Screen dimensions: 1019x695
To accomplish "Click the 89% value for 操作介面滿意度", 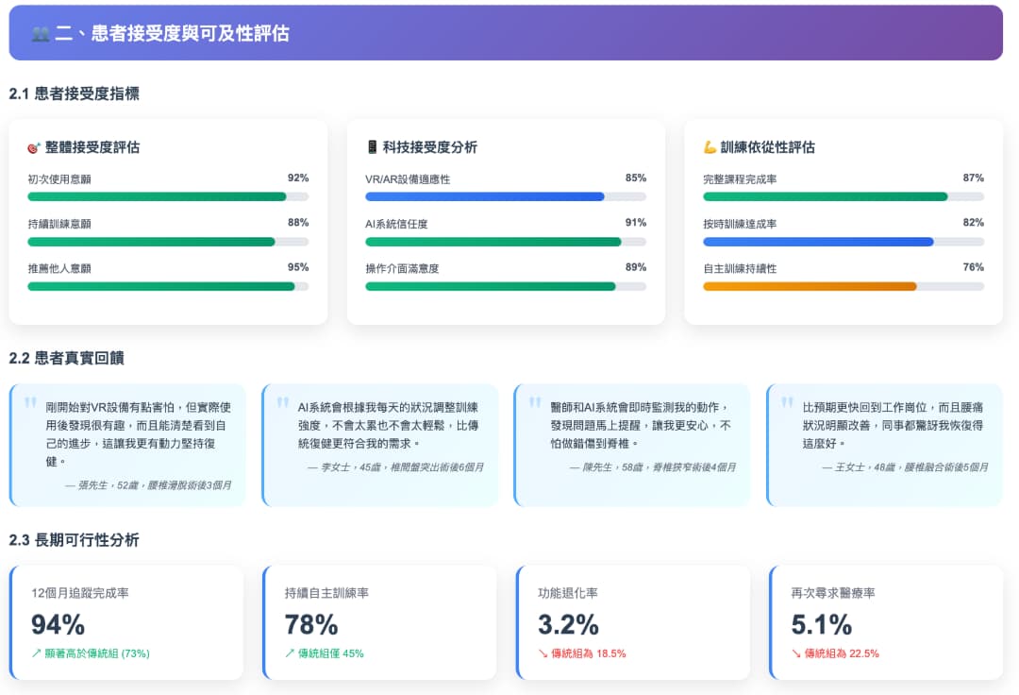I will [636, 268].
